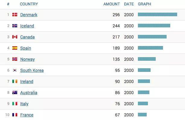The height and width of the screenshot is (120, 185).
Task: Select Norway's graph bar
Action: coord(147,59)
